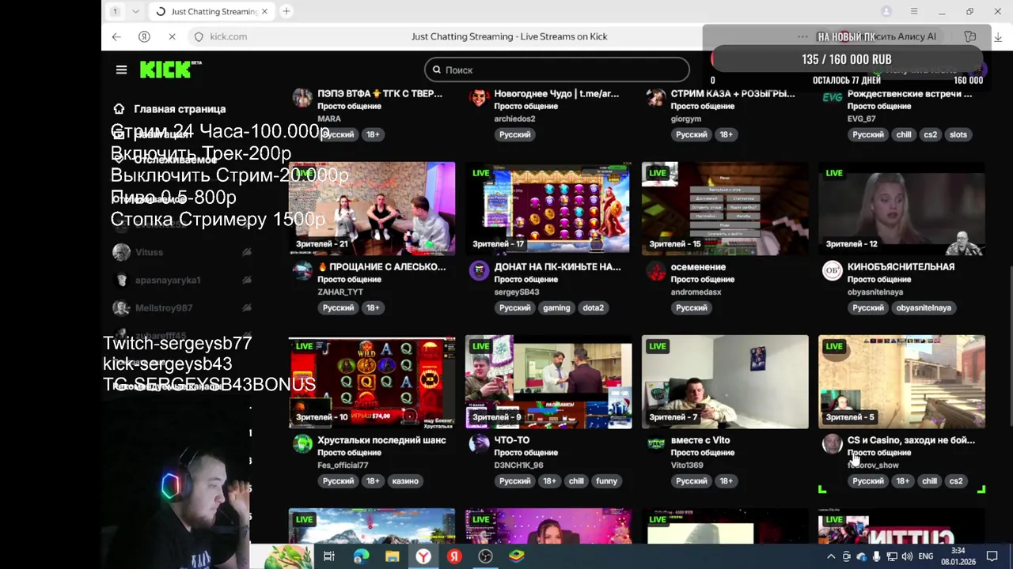Open the ПРОЩАНИЕ С АЛЕСЬКО stream thumbnail
Viewport: 1013px width, 569px height.
pyautogui.click(x=372, y=209)
